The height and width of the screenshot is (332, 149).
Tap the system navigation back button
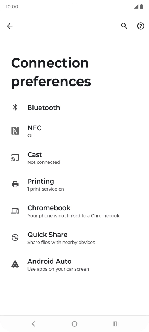(33, 324)
